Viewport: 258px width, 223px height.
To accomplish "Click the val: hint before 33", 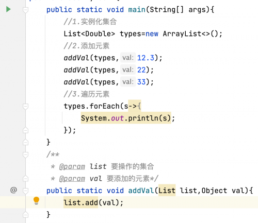I will tap(128, 82).
